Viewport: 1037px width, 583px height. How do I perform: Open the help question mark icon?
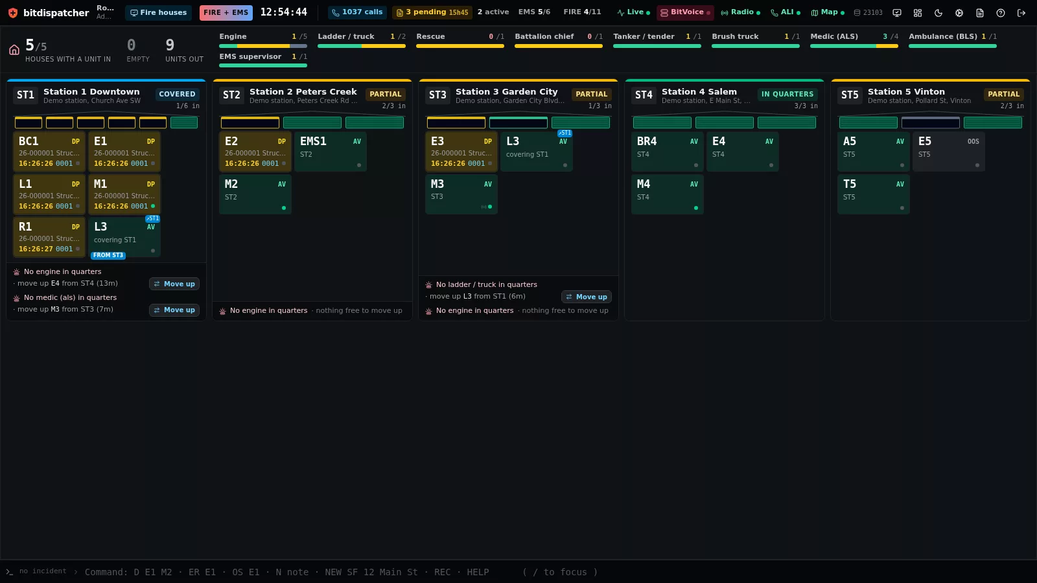[x=1001, y=12]
